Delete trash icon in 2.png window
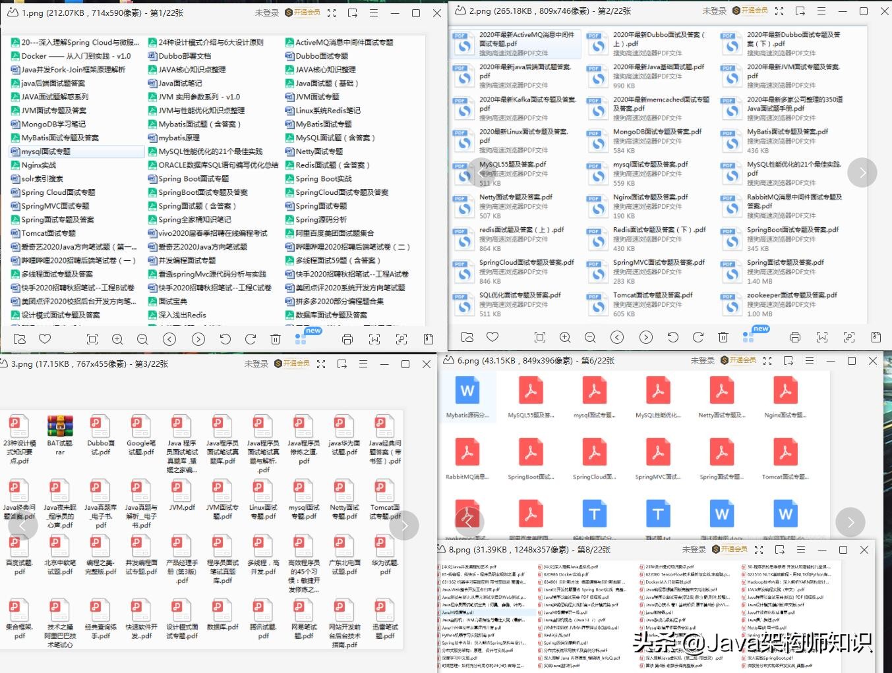 coord(723,337)
